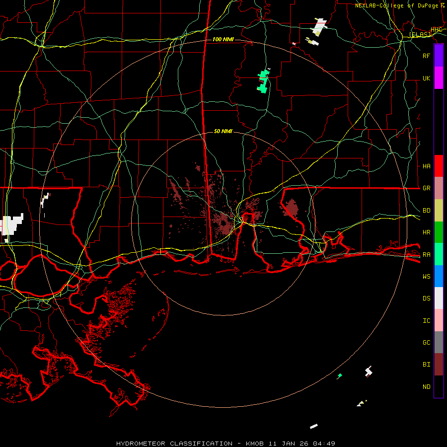447x447 pixels.
Task: Click the KMOB station identifier in footer
Action: coord(255,444)
